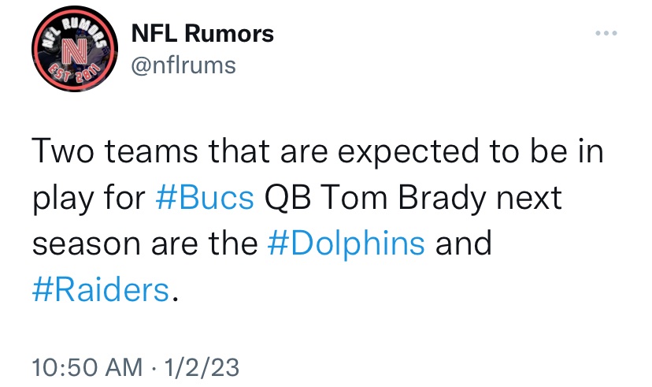Click the word and after #Dolphins

tap(463, 243)
